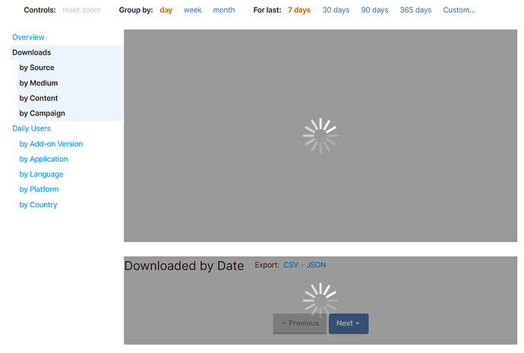The height and width of the screenshot is (353, 524).
Task: Go to the Next page
Action: (x=349, y=323)
